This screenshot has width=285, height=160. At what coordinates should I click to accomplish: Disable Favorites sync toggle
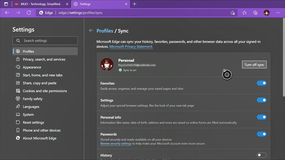tap(262, 83)
